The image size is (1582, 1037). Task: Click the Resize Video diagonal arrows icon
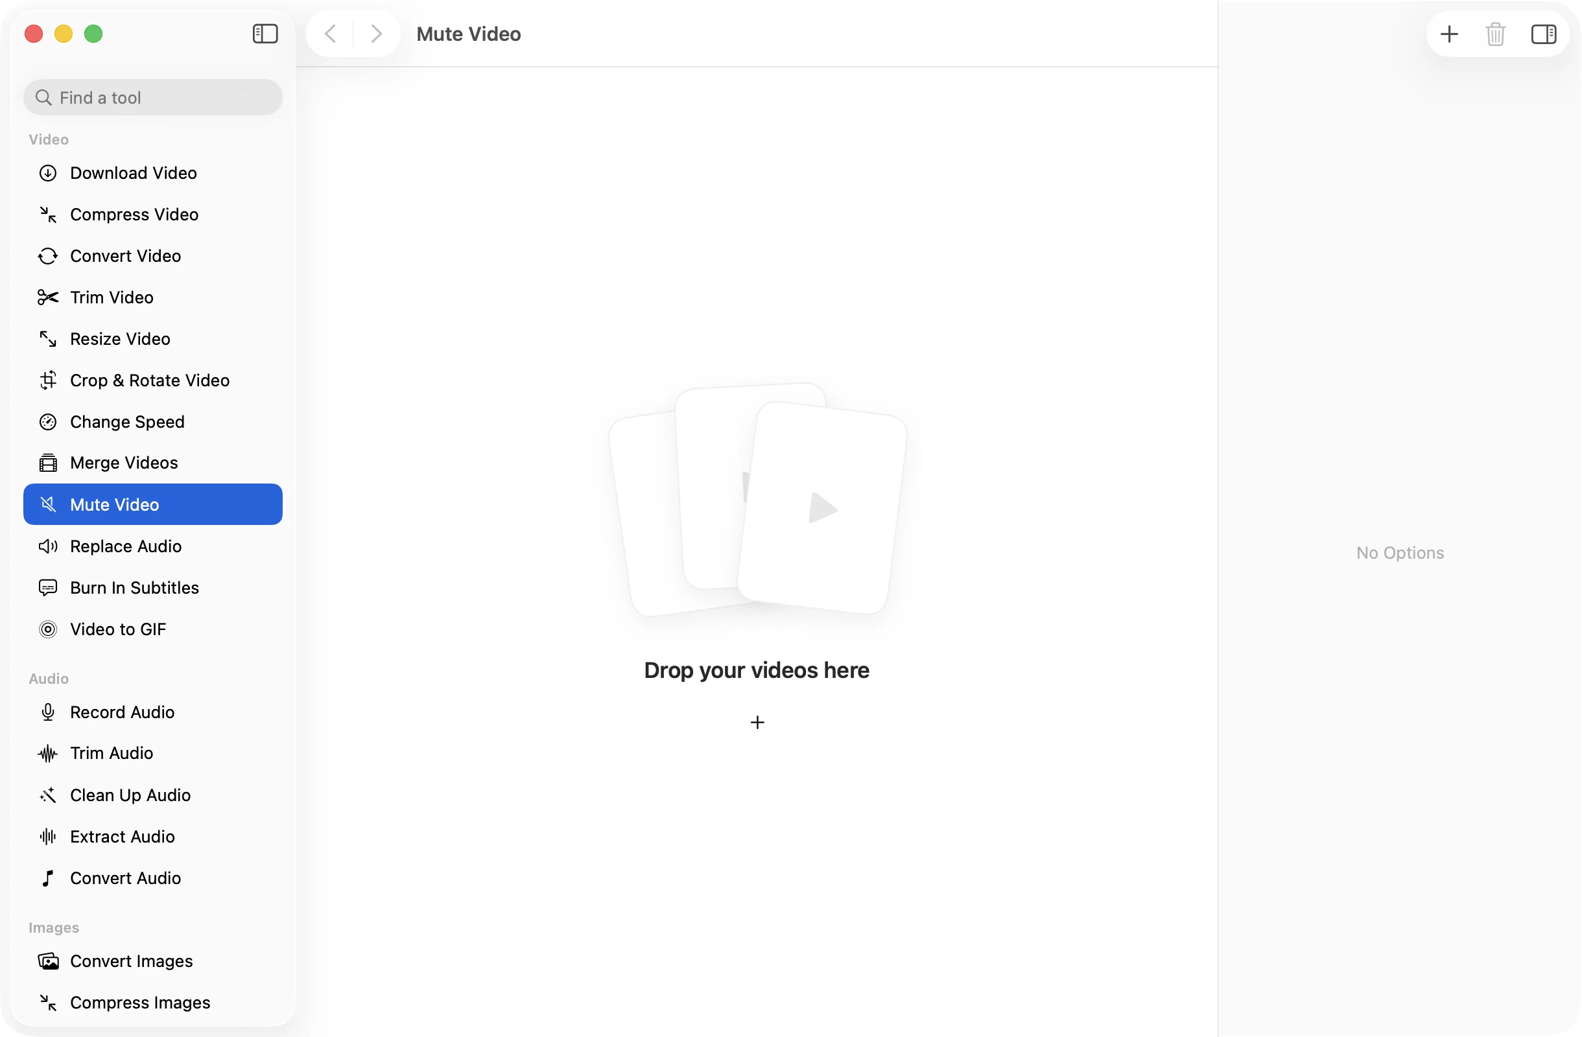pos(48,339)
